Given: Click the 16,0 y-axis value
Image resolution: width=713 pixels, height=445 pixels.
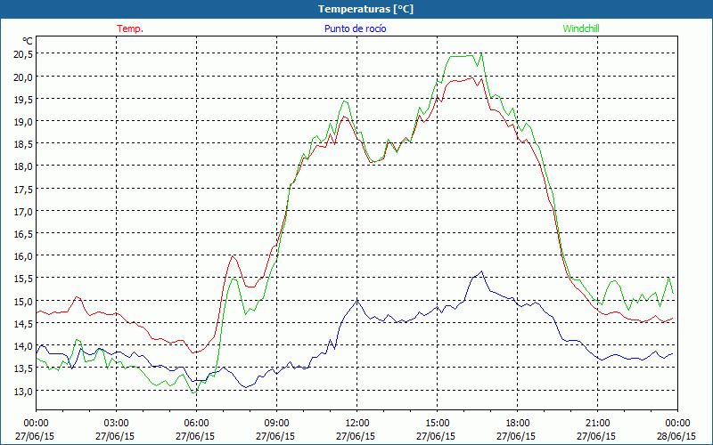Looking at the screenshot, I should (x=23, y=256).
